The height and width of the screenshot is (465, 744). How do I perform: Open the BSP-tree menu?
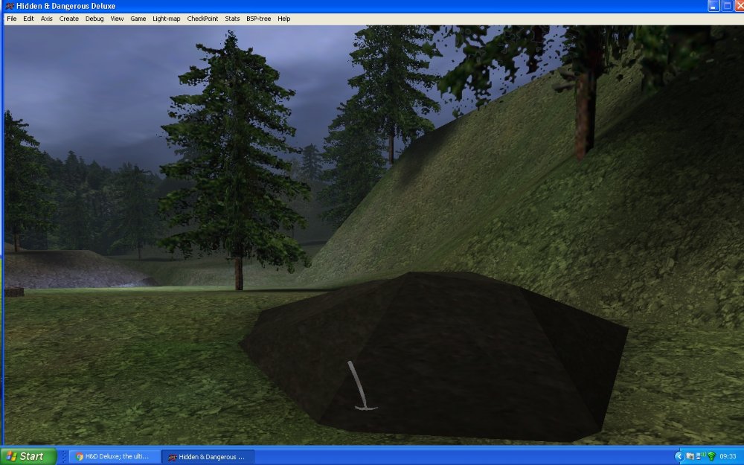pyautogui.click(x=259, y=19)
